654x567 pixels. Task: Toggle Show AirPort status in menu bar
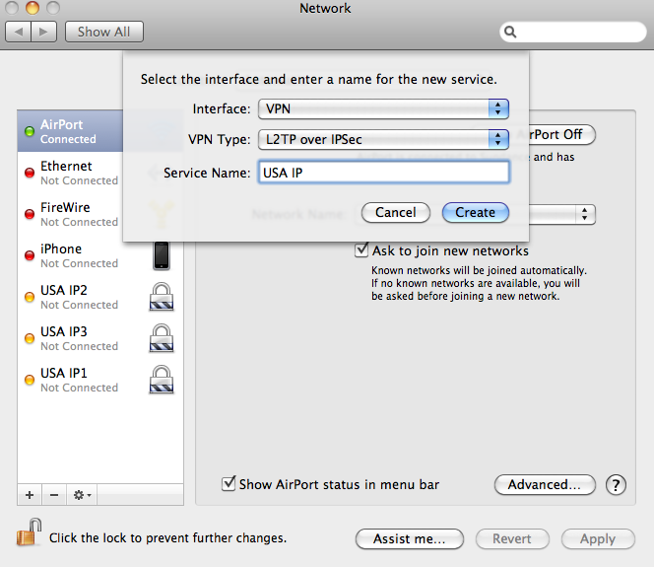229,483
